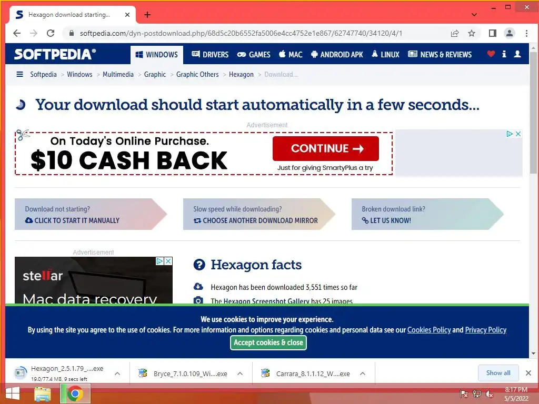This screenshot has width=539, height=404.
Task: Go to Multimedia breadcrumb link
Action: pos(118,75)
